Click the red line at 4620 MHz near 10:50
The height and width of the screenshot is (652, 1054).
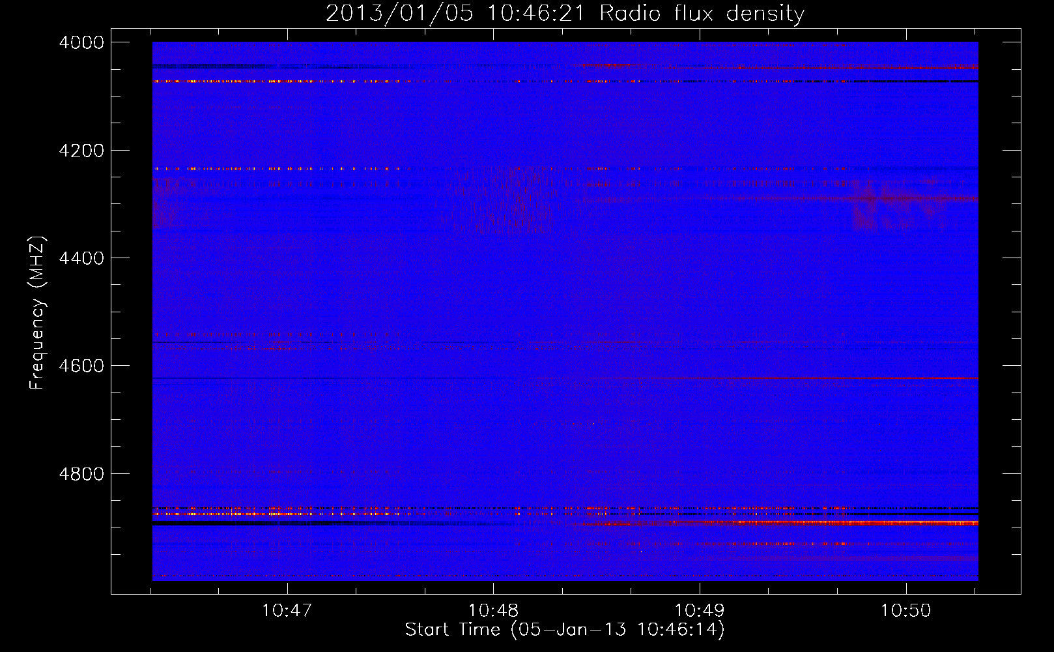905,378
